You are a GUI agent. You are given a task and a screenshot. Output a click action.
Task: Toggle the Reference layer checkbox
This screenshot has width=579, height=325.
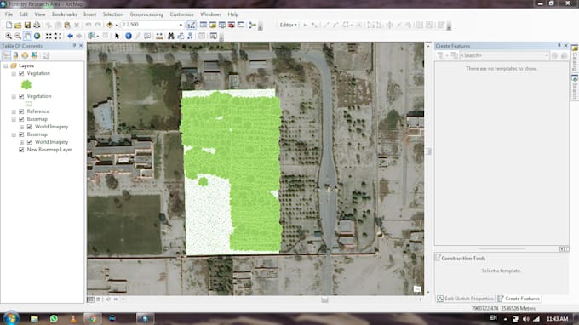21,111
